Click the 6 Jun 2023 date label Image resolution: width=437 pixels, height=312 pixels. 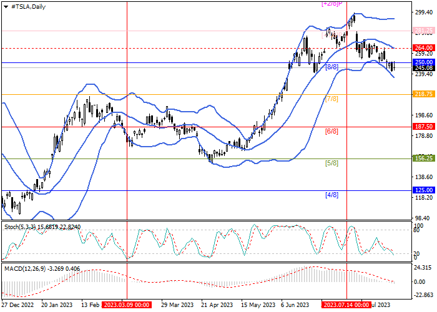coord(295,305)
